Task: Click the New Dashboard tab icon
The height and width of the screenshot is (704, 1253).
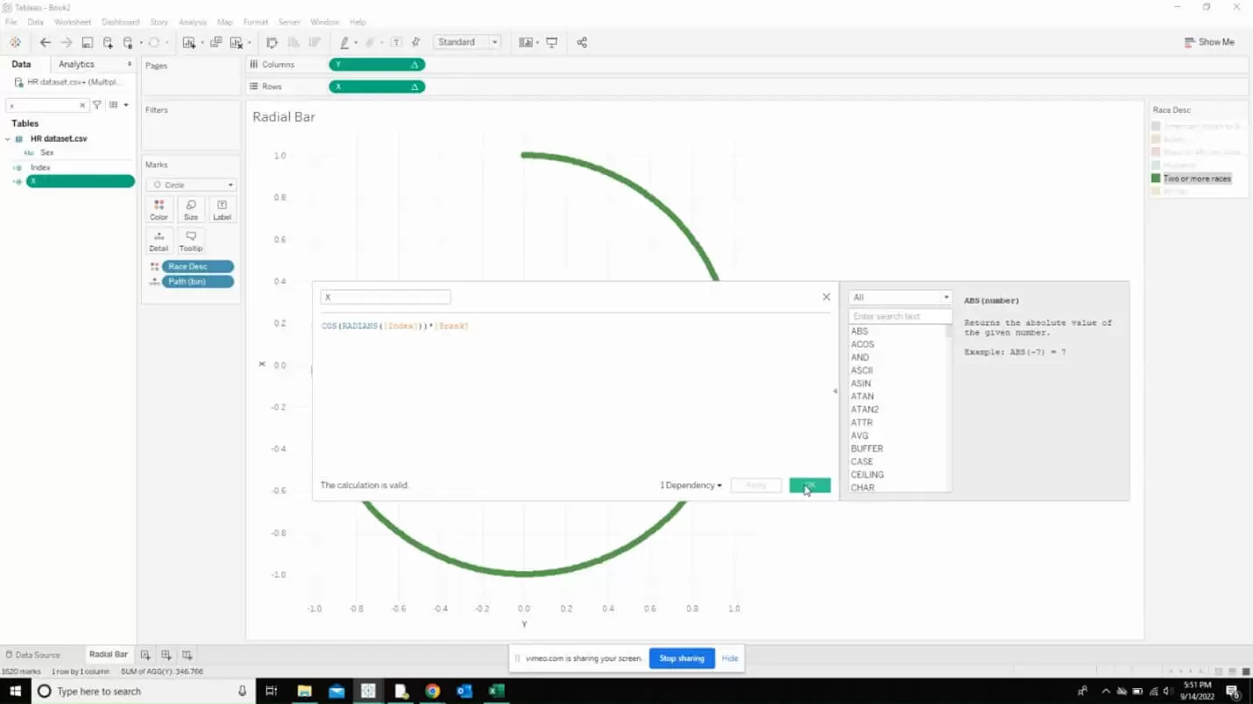Action: coord(166,654)
